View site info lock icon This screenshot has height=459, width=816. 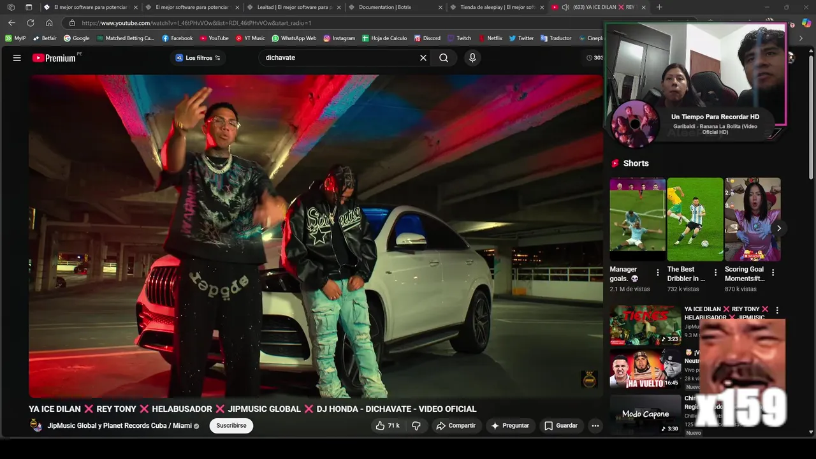[x=72, y=23]
